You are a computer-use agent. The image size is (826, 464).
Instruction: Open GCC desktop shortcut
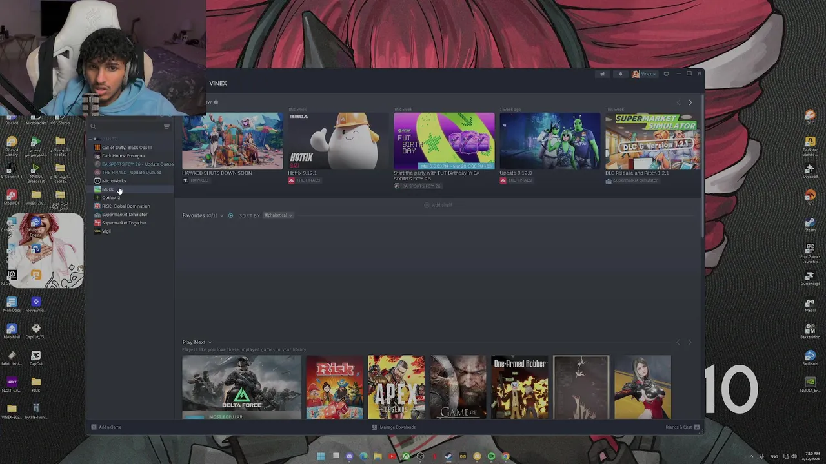[810, 117]
